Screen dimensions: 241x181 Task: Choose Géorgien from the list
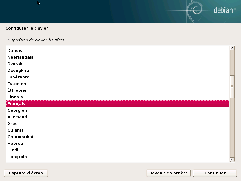pyautogui.click(x=17, y=110)
